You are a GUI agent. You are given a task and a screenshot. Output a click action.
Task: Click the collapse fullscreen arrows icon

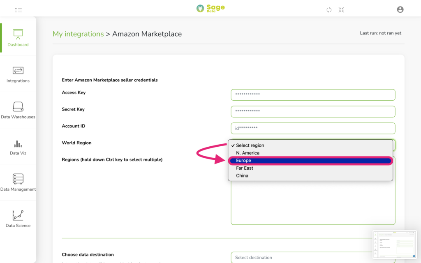[x=341, y=10]
